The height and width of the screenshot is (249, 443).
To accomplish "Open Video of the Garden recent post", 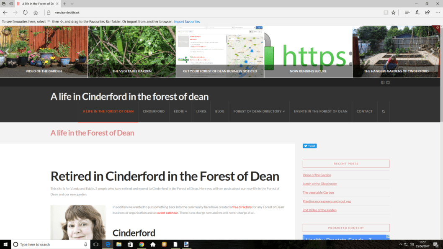I will pyautogui.click(x=317, y=175).
